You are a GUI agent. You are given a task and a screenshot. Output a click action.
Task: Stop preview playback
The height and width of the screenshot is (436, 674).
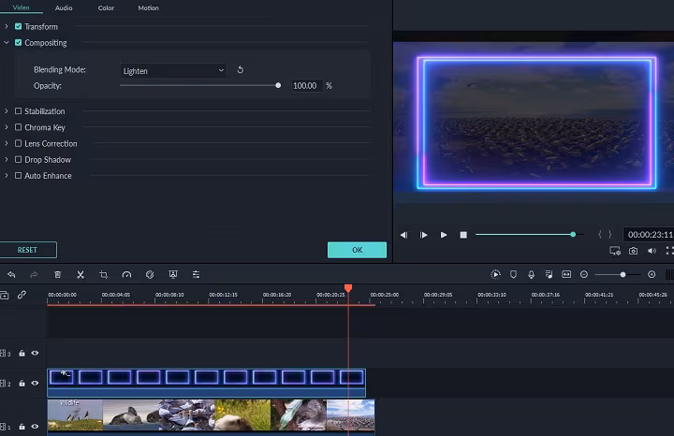pyautogui.click(x=463, y=235)
